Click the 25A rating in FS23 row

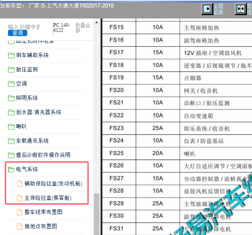click(x=158, y=128)
